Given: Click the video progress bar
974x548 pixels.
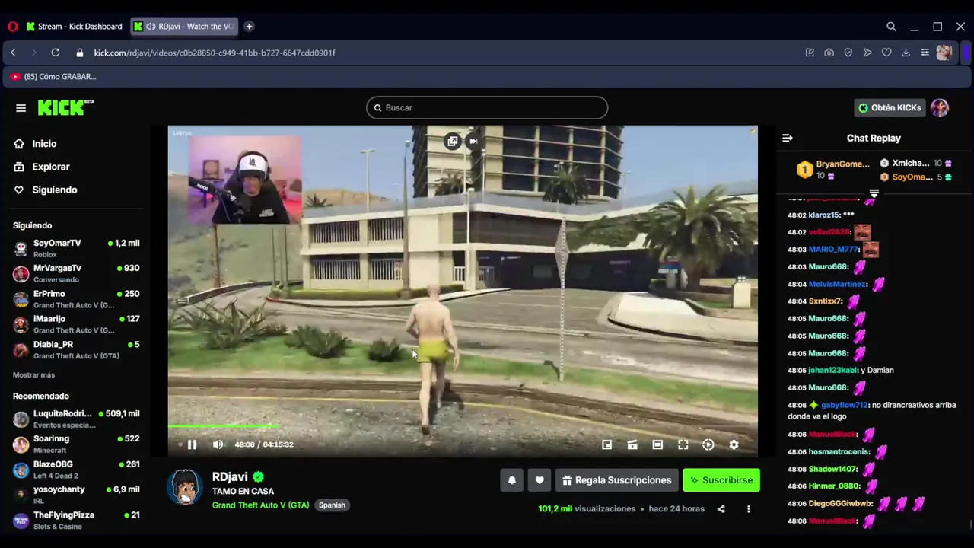Looking at the screenshot, I should tap(463, 427).
